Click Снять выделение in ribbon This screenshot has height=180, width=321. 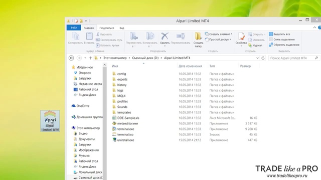[282, 39]
